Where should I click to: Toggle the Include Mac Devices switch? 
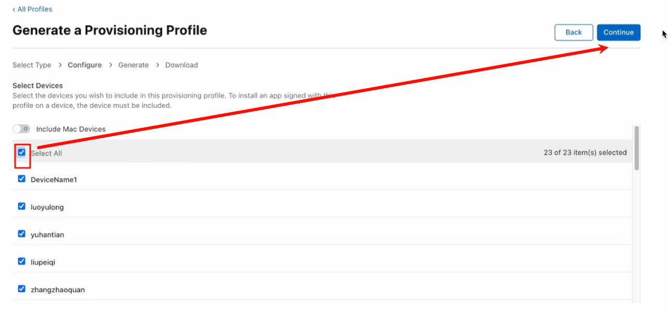[21, 129]
